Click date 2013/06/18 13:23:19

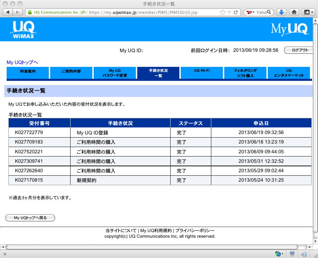(x=261, y=142)
